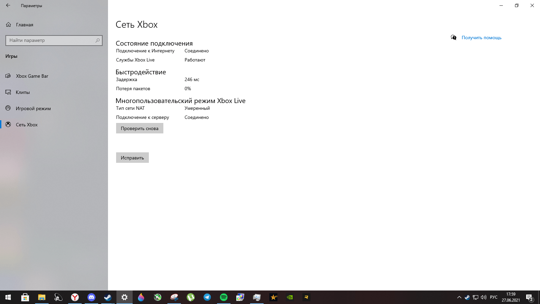This screenshot has height=304, width=540.
Task: Open the Task Manager monitor icon in taskbar
Action: (257, 297)
